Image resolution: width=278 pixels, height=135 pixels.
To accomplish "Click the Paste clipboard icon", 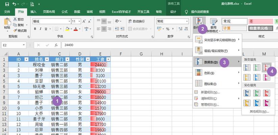I will tap(7, 22).
